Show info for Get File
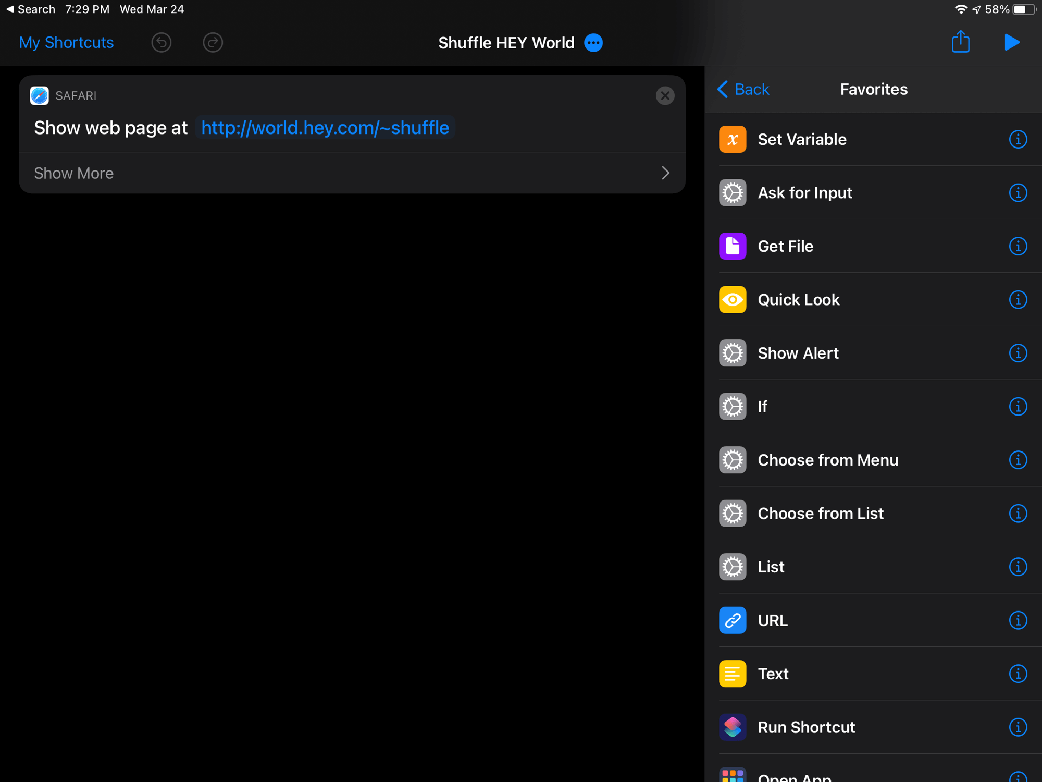This screenshot has width=1042, height=782. pyautogui.click(x=1018, y=246)
